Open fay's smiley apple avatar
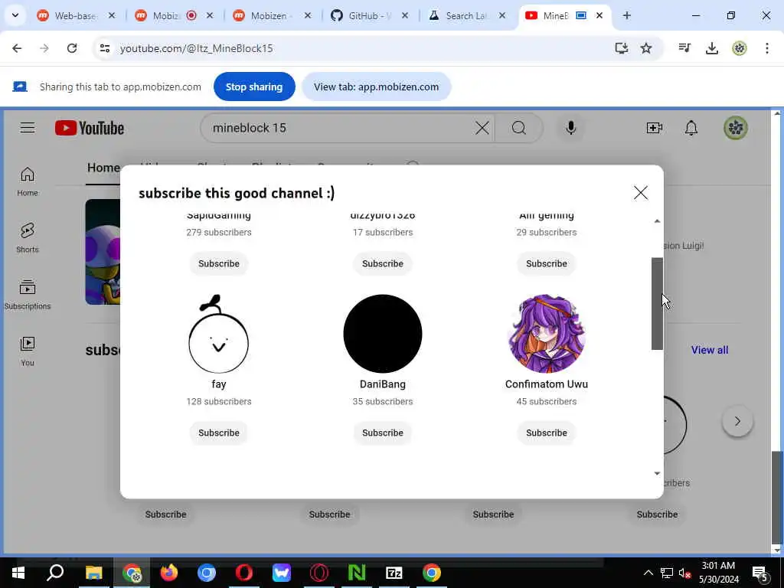Viewport: 784px width, 588px height. tap(218, 334)
